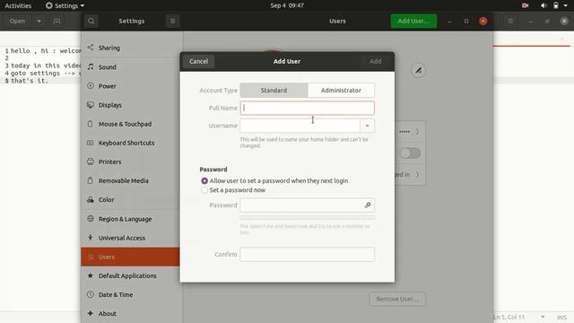Click the Mouse & Touchpad icon
The width and height of the screenshot is (574, 323).
tap(91, 124)
